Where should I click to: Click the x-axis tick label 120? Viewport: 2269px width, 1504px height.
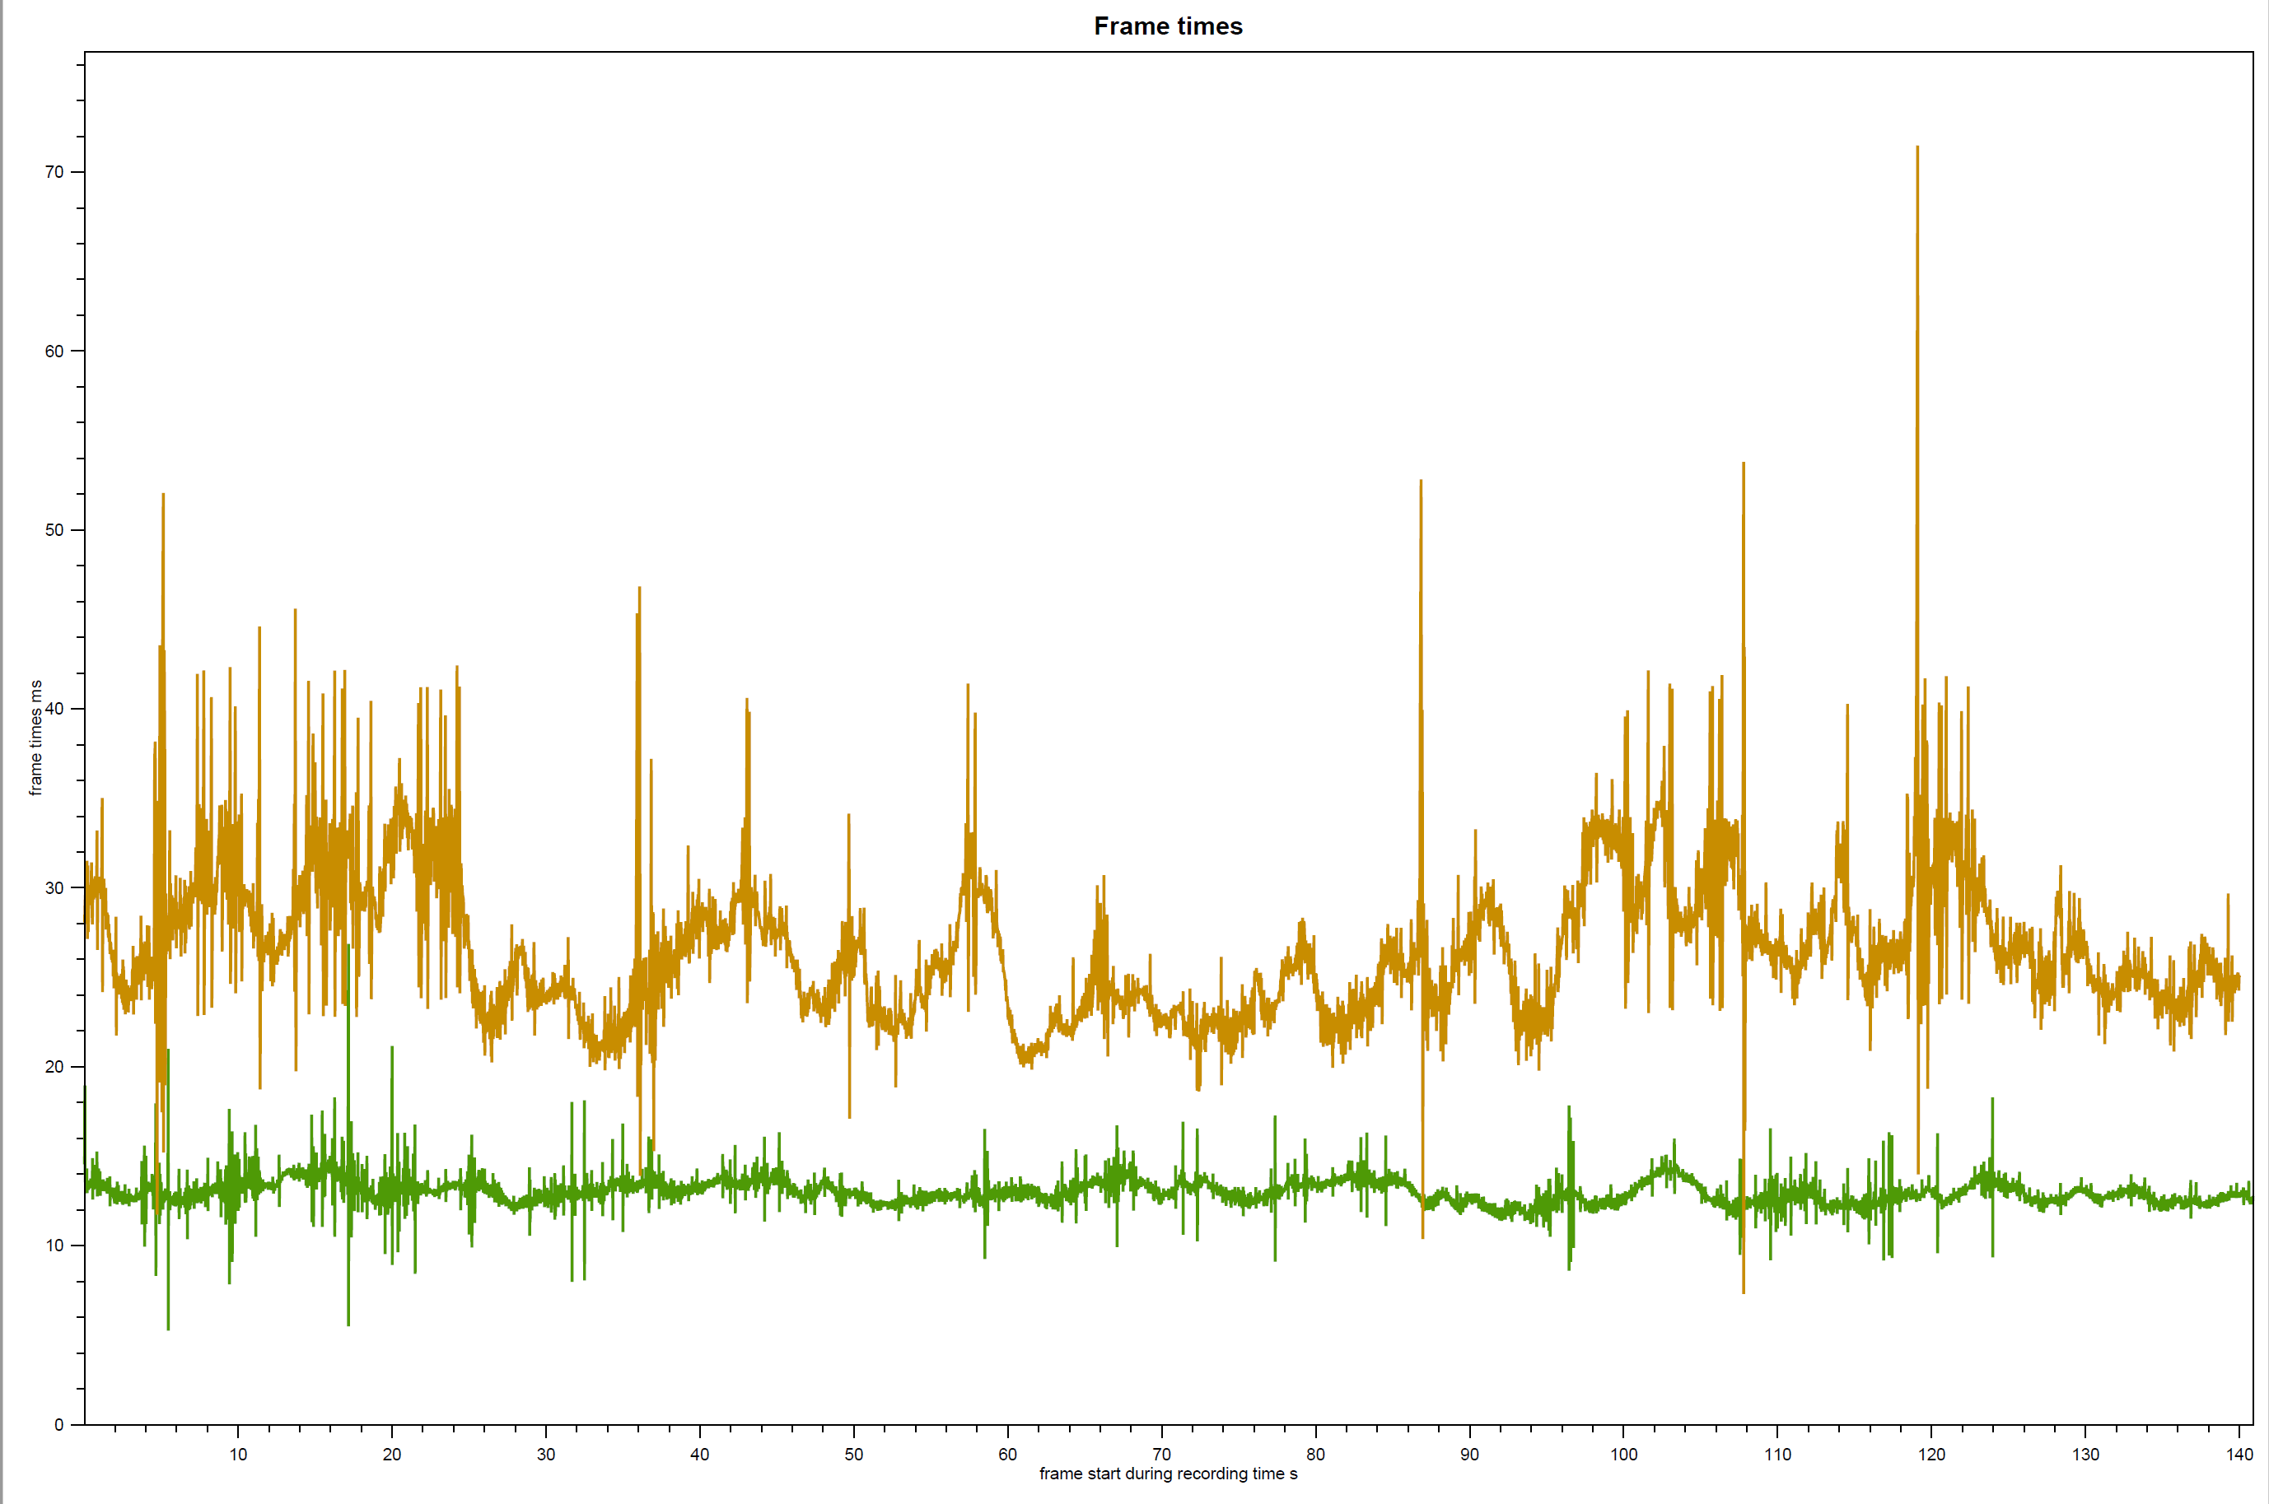[x=1931, y=1454]
